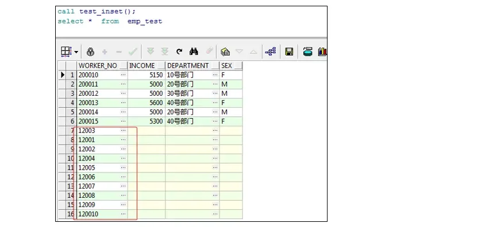Select row header number 4
Viewport: 489px width, 227px height.
coord(71,103)
